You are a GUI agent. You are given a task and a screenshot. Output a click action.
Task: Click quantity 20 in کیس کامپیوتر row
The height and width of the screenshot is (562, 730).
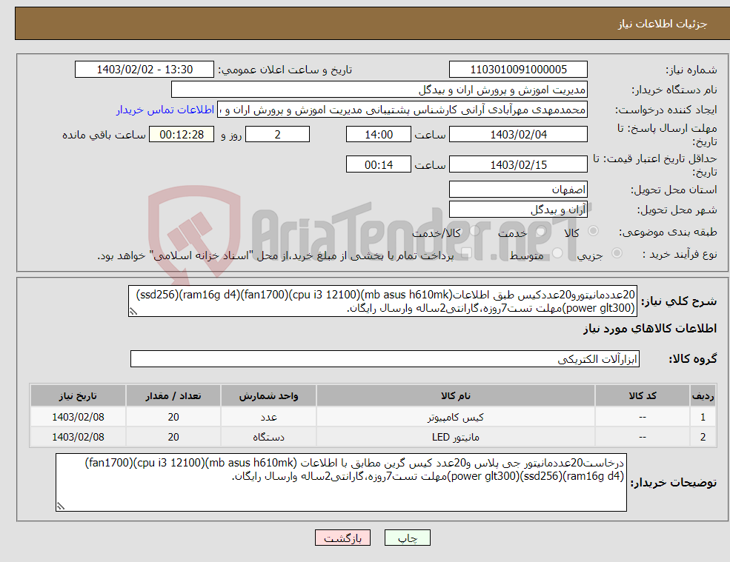[173, 418]
